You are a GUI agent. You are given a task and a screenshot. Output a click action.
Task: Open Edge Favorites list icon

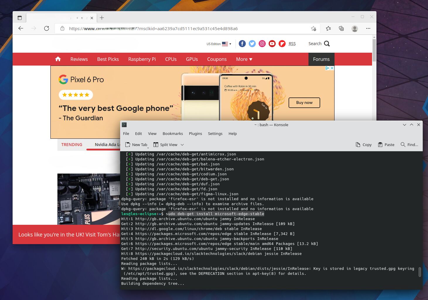(328, 28)
